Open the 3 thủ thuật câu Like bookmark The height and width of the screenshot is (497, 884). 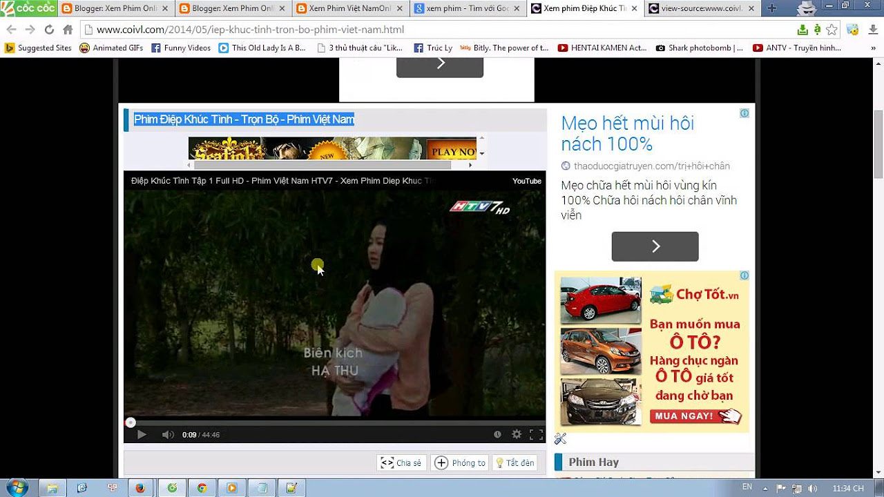pyautogui.click(x=360, y=48)
